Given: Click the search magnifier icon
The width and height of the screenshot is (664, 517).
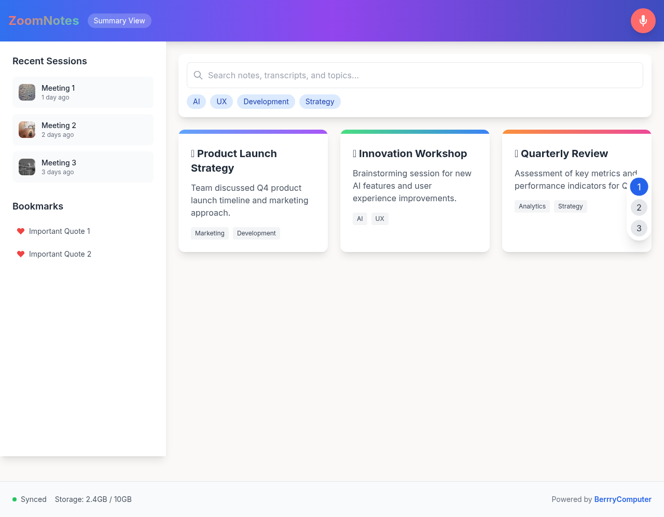Looking at the screenshot, I should click(198, 75).
